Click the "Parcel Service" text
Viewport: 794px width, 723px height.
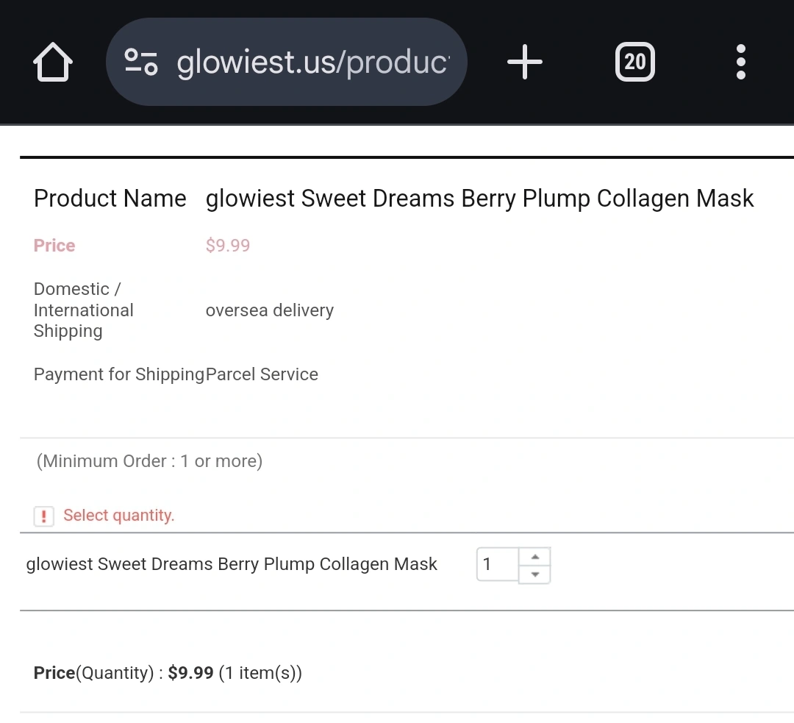click(262, 374)
